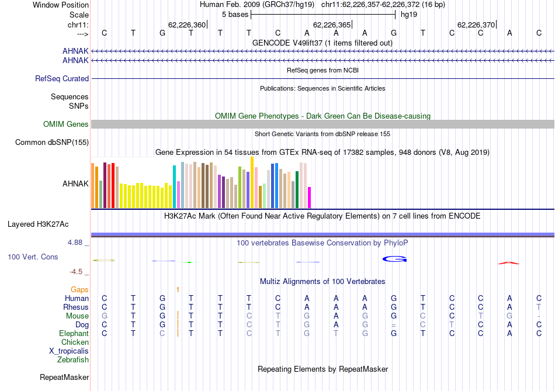555x391 pixels.
Task: Click the blue G logo in PhyloP track
Action: pos(394,259)
